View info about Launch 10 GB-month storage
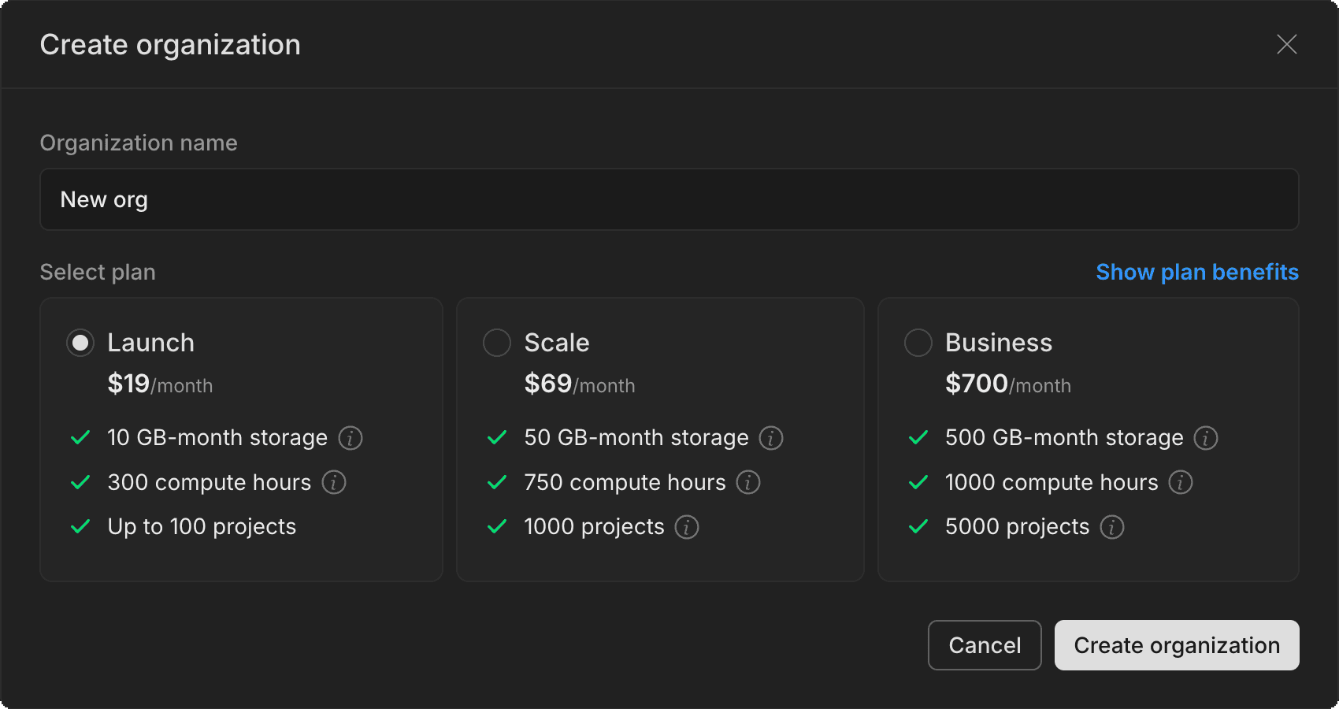The height and width of the screenshot is (709, 1339). click(x=350, y=438)
